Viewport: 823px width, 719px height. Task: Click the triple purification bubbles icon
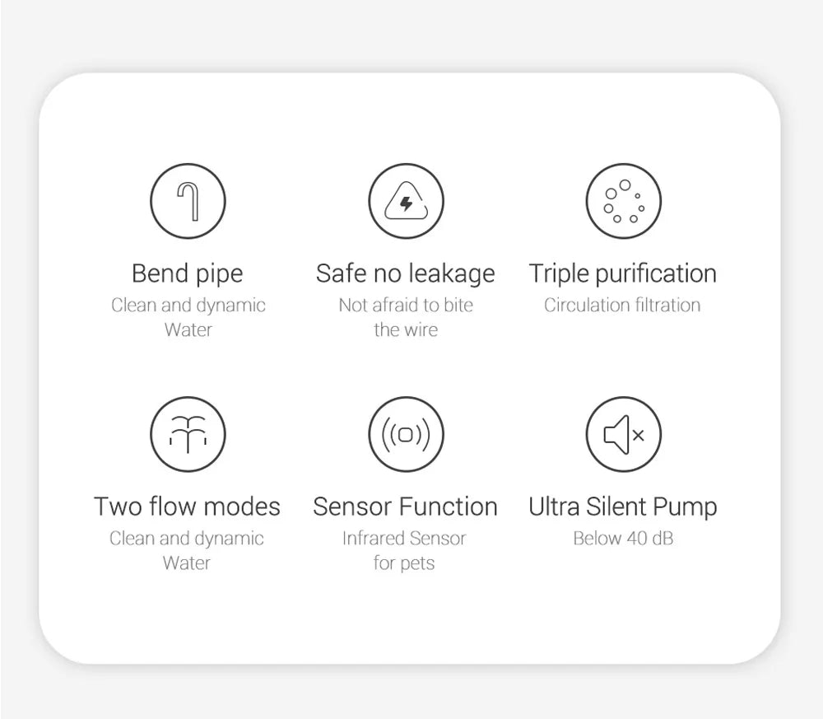624,201
